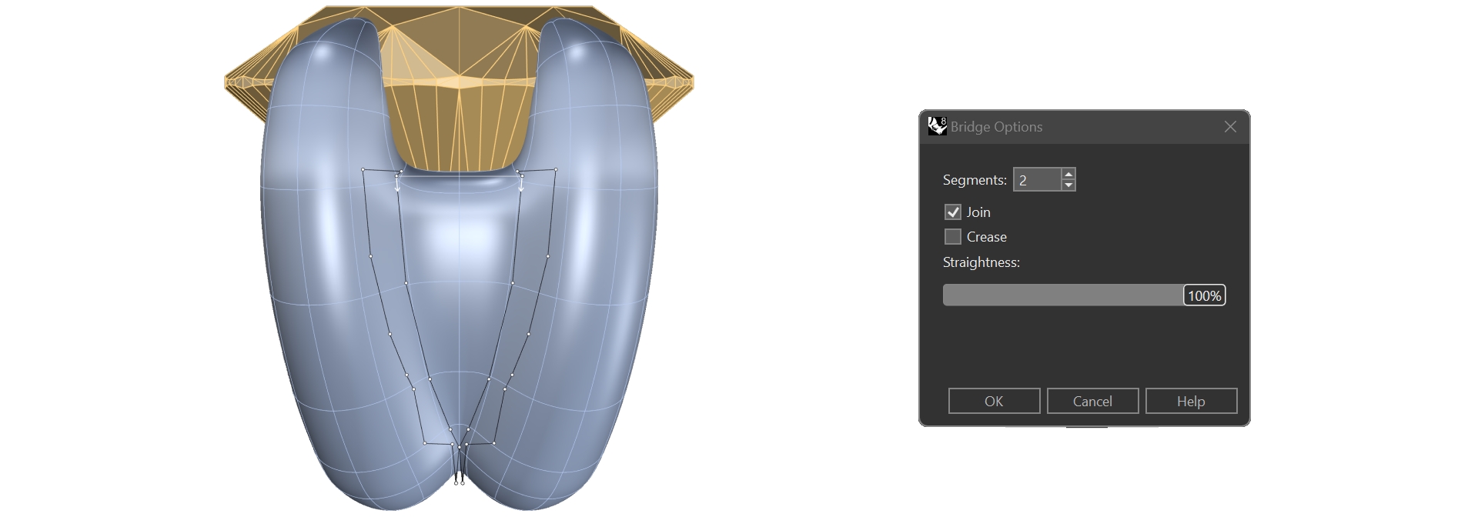1478x517 pixels.
Task: Click the Rhino icon in Bridge Options title
Action: pos(937,126)
